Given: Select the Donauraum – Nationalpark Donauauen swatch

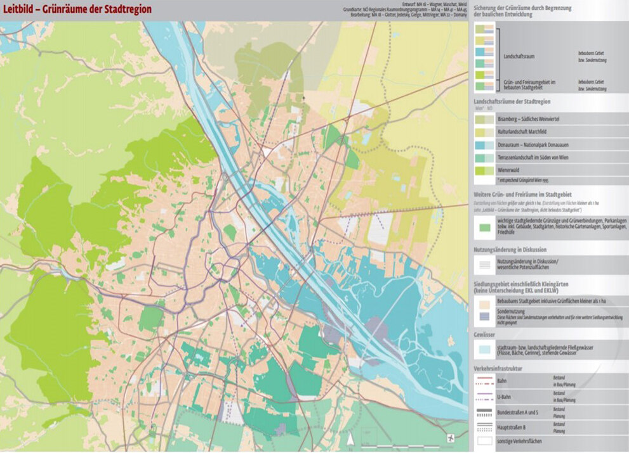Looking at the screenshot, I should pos(486,145).
